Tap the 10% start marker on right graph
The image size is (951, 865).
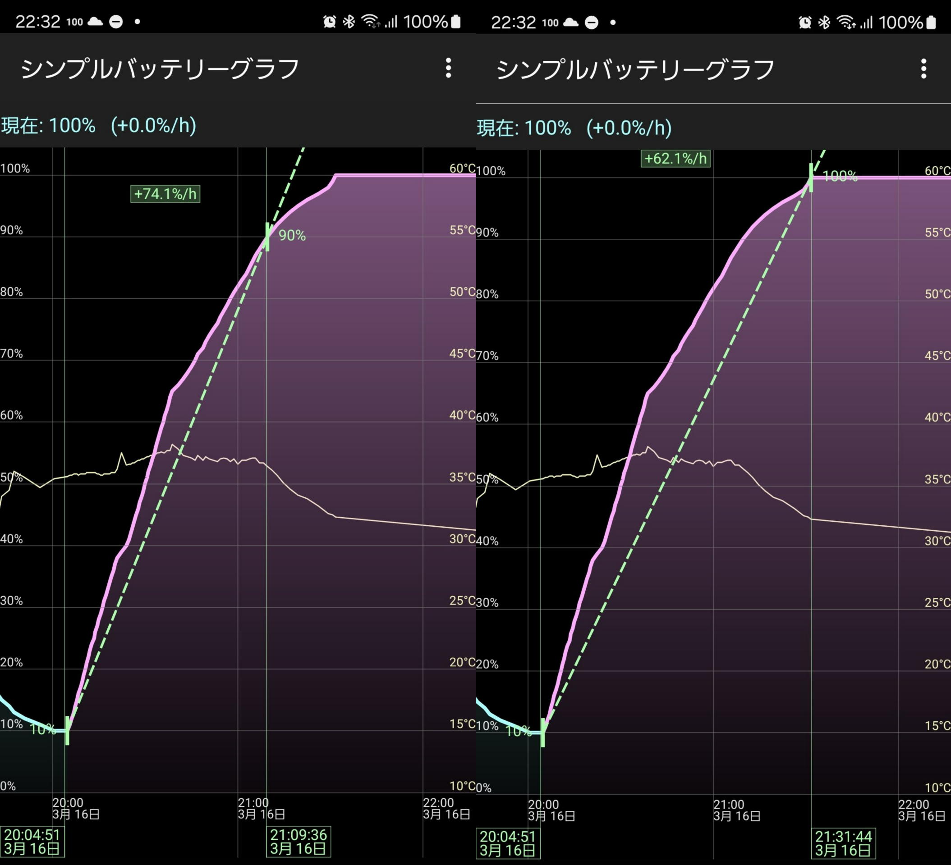coord(543,733)
